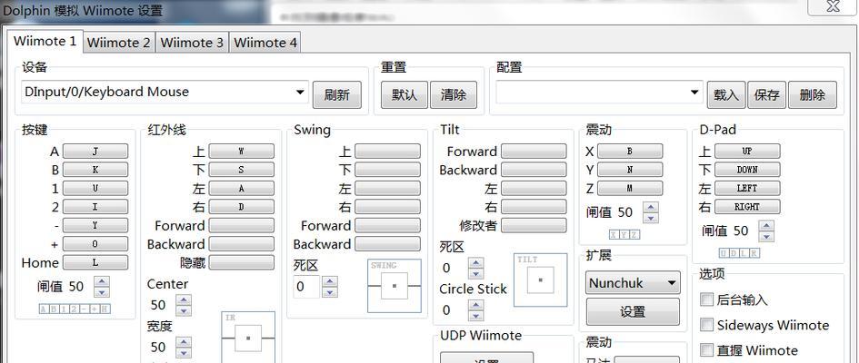Increase the 按键 threshold value
859x363 pixels.
point(102,281)
